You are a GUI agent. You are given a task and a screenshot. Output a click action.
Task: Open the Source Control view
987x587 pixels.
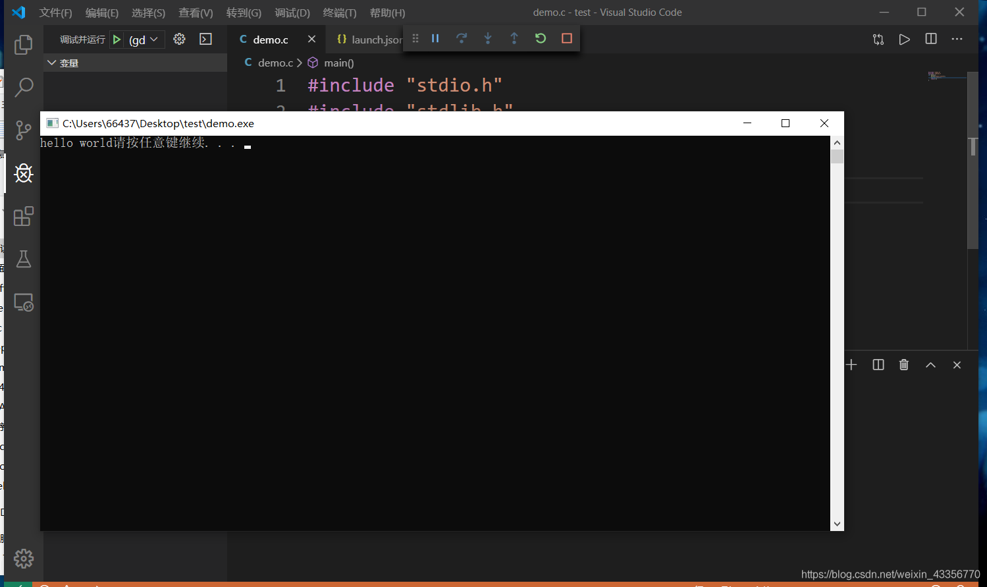click(x=24, y=130)
